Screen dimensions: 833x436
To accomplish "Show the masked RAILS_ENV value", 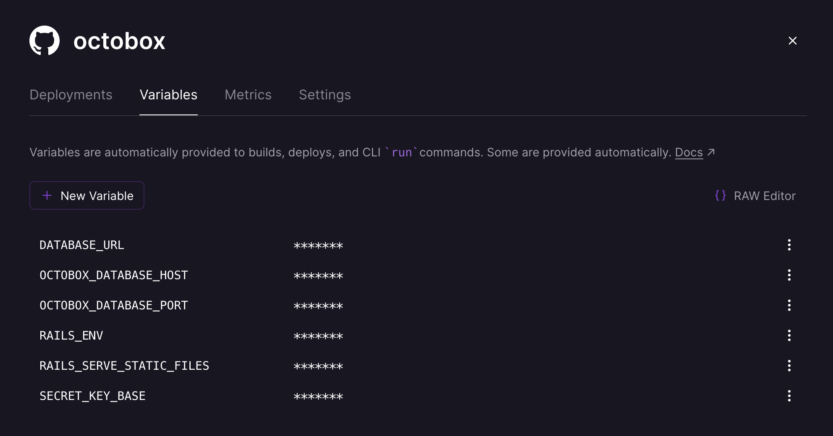I will click(x=318, y=335).
